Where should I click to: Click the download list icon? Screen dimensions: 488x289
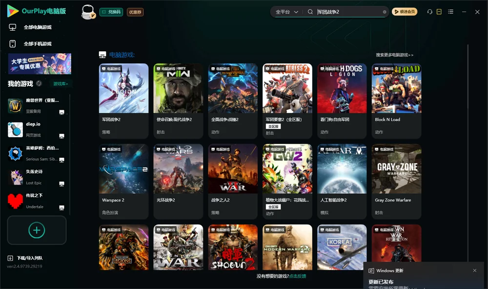point(10,258)
